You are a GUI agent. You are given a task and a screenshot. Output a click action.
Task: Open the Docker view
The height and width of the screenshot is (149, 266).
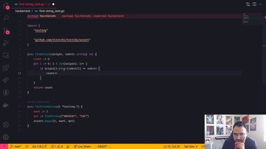point(6,105)
